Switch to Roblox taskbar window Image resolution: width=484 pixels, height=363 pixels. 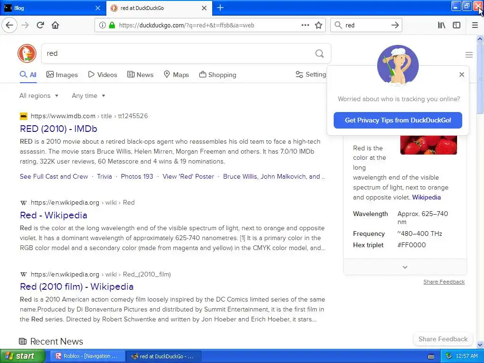click(87, 356)
